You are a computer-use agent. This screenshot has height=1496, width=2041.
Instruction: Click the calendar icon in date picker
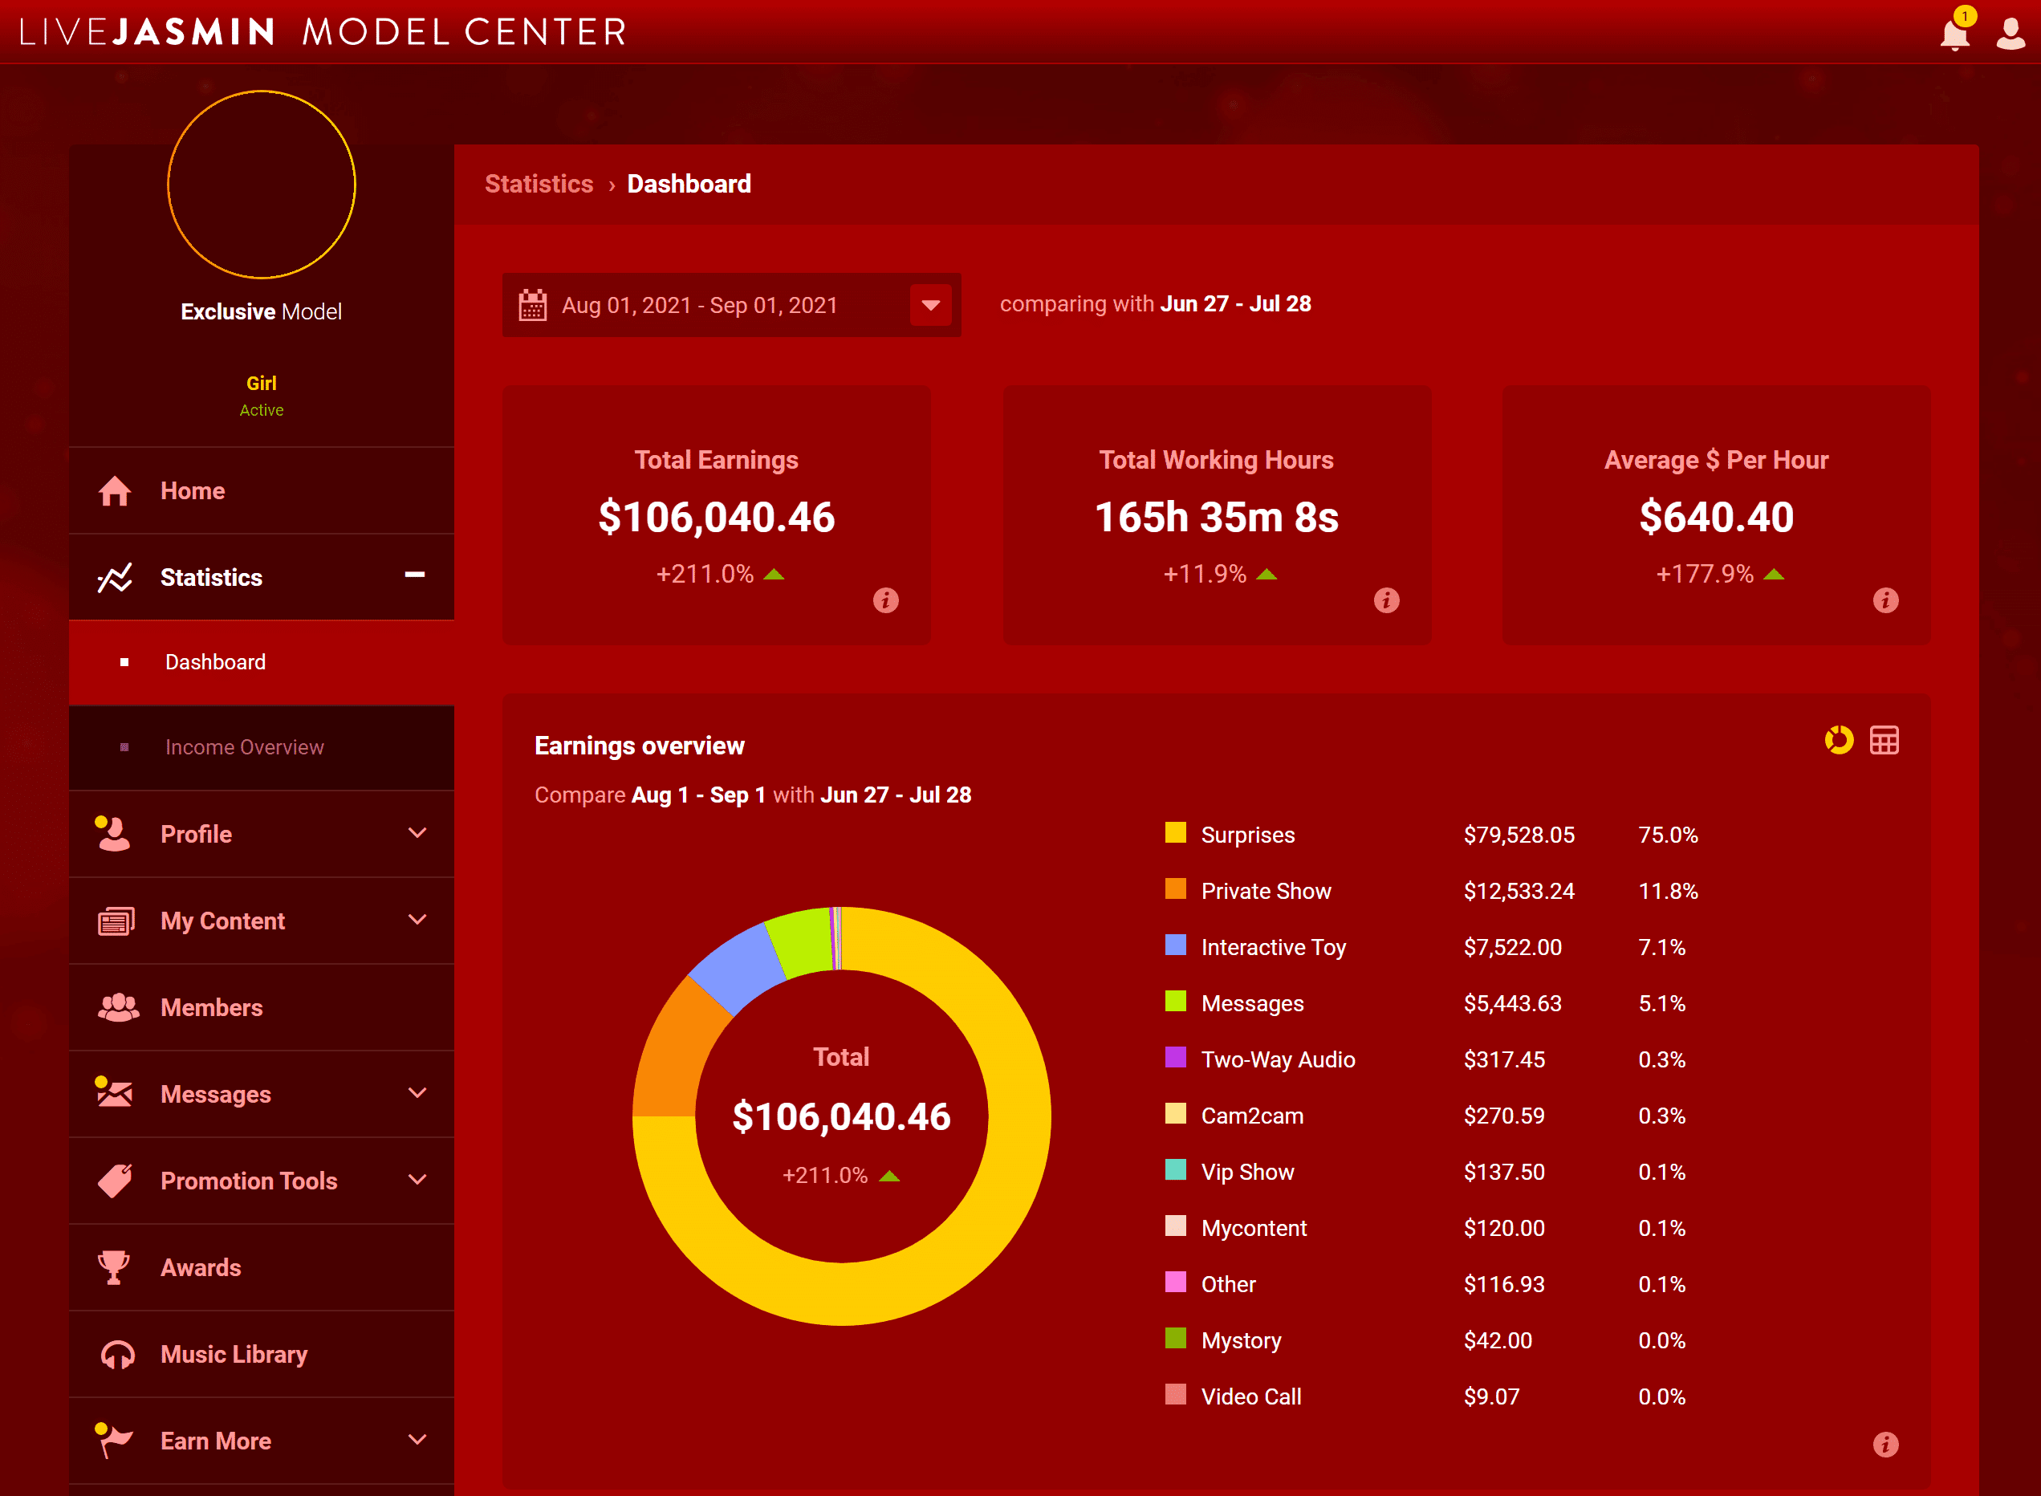pyautogui.click(x=532, y=305)
